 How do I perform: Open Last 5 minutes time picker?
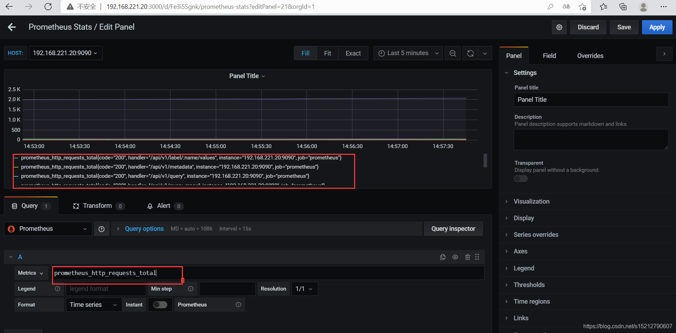coord(408,53)
